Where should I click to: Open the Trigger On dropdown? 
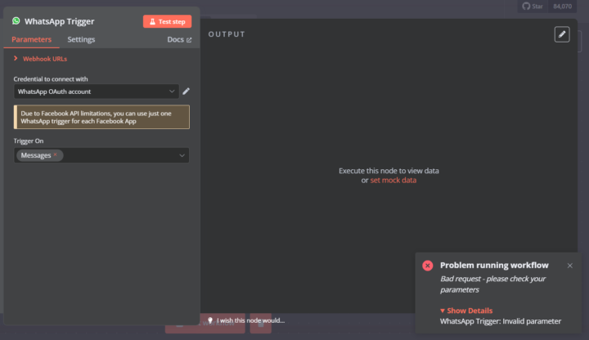tap(101, 155)
